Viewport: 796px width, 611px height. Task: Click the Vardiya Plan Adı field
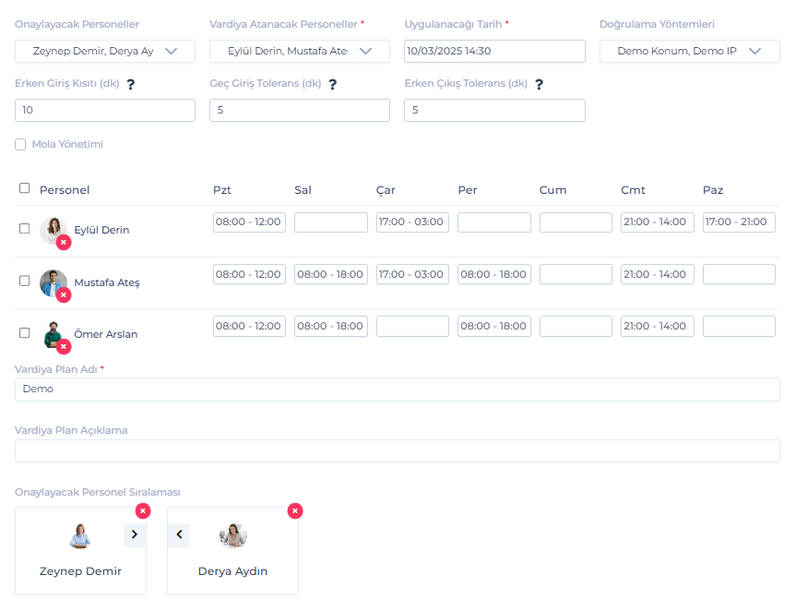point(397,389)
